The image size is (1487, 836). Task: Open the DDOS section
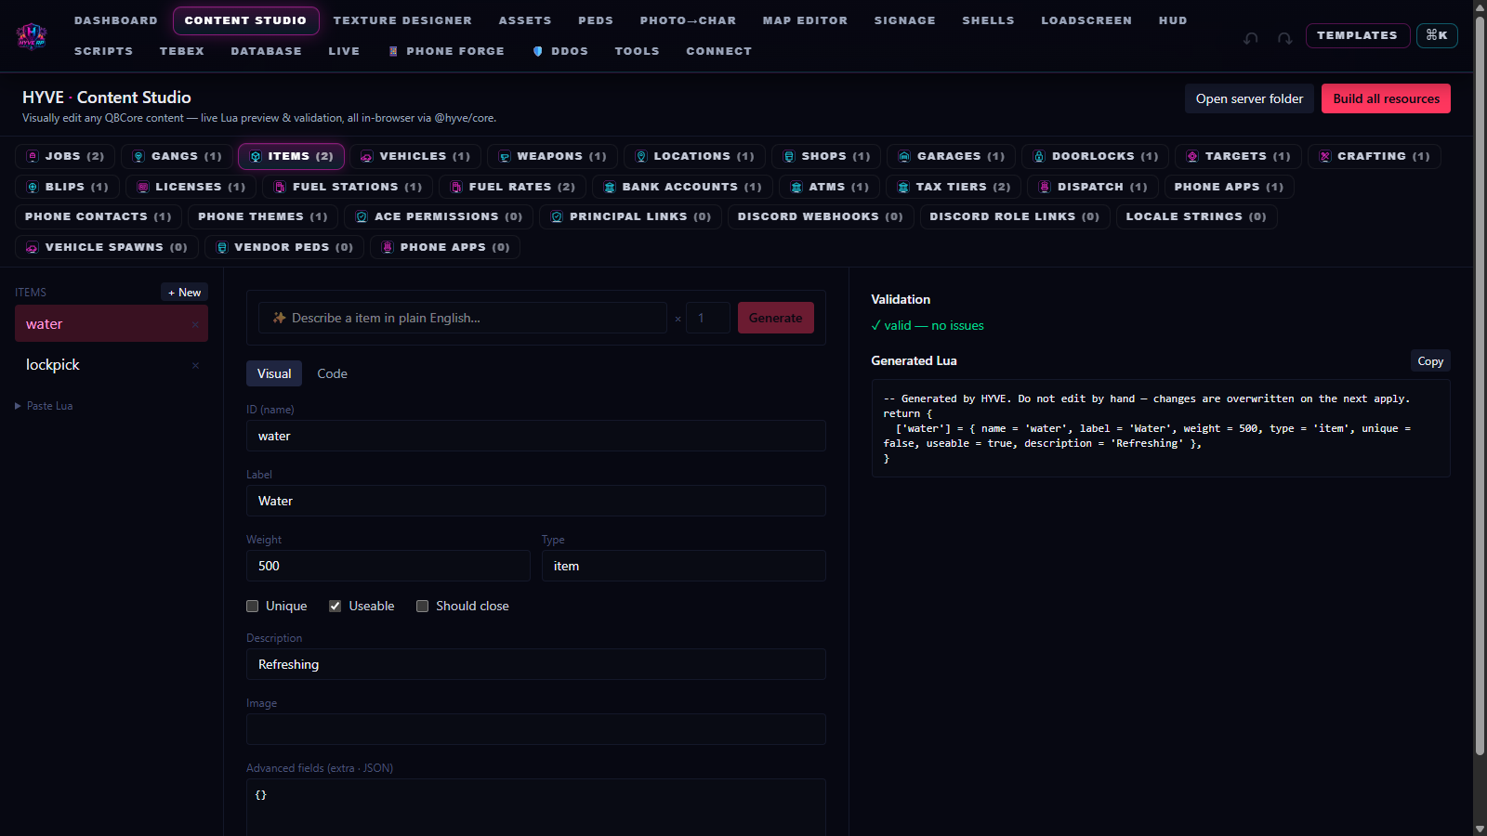coord(560,51)
